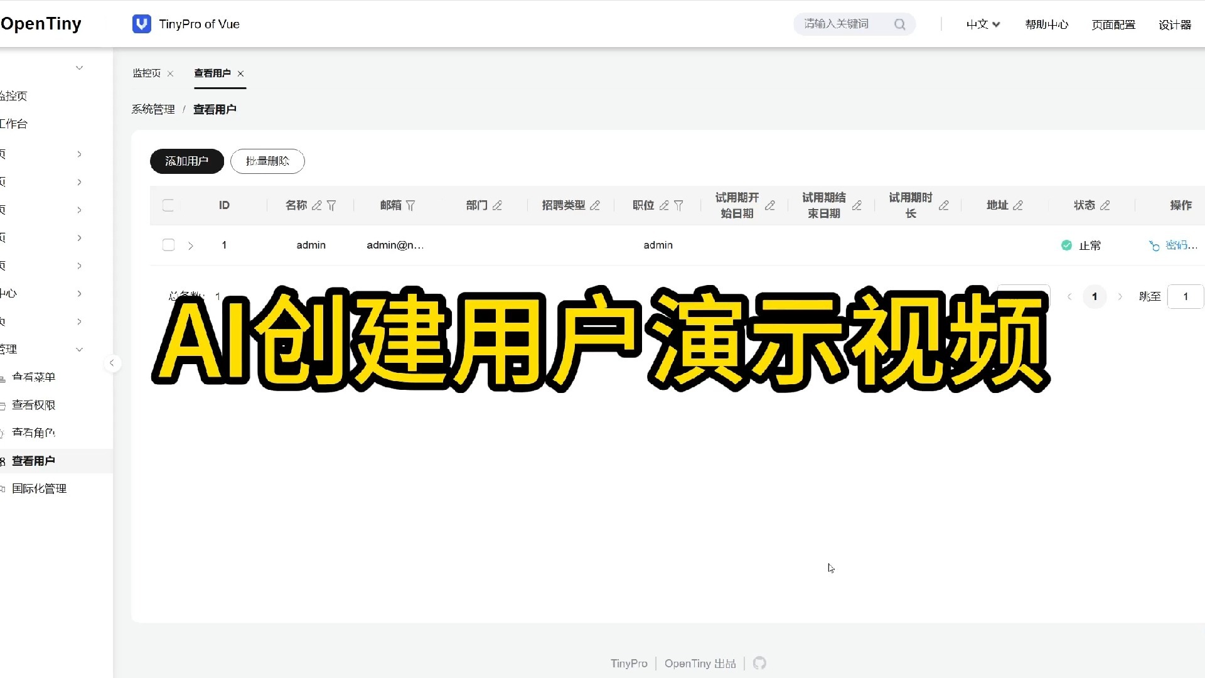1205x678 pixels.
Task: Click the edit pencil icon beside 状态
Action: [x=1105, y=205]
